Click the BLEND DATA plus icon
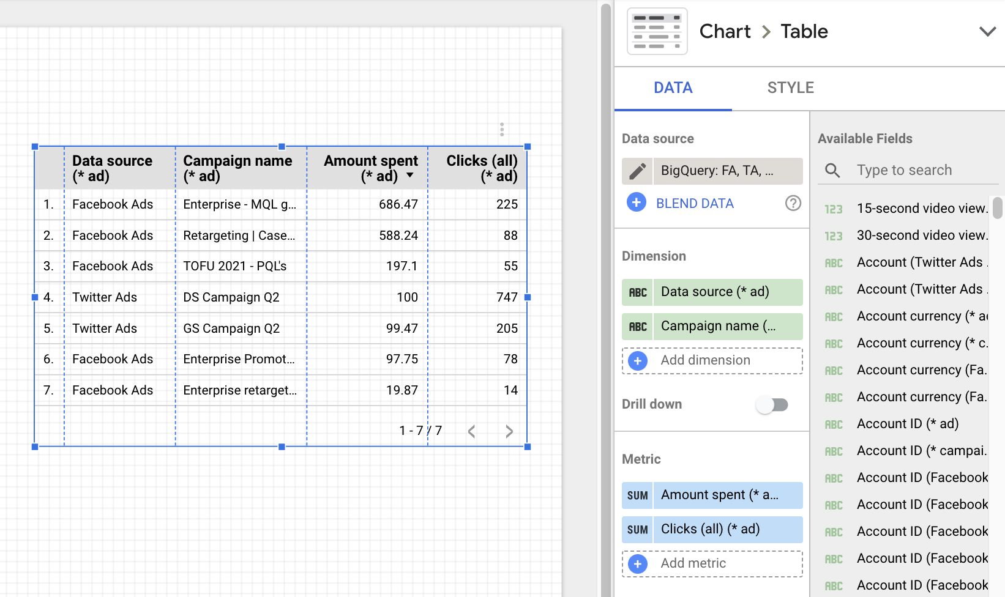Screen dimensions: 1005x597 coord(637,202)
